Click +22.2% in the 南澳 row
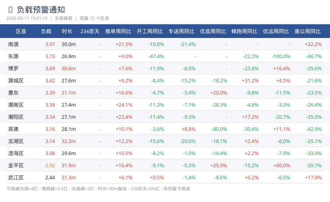 pos(313,44)
